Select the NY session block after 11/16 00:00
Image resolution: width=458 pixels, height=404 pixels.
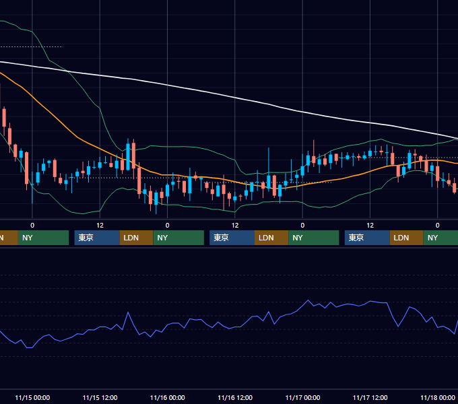[178, 238]
